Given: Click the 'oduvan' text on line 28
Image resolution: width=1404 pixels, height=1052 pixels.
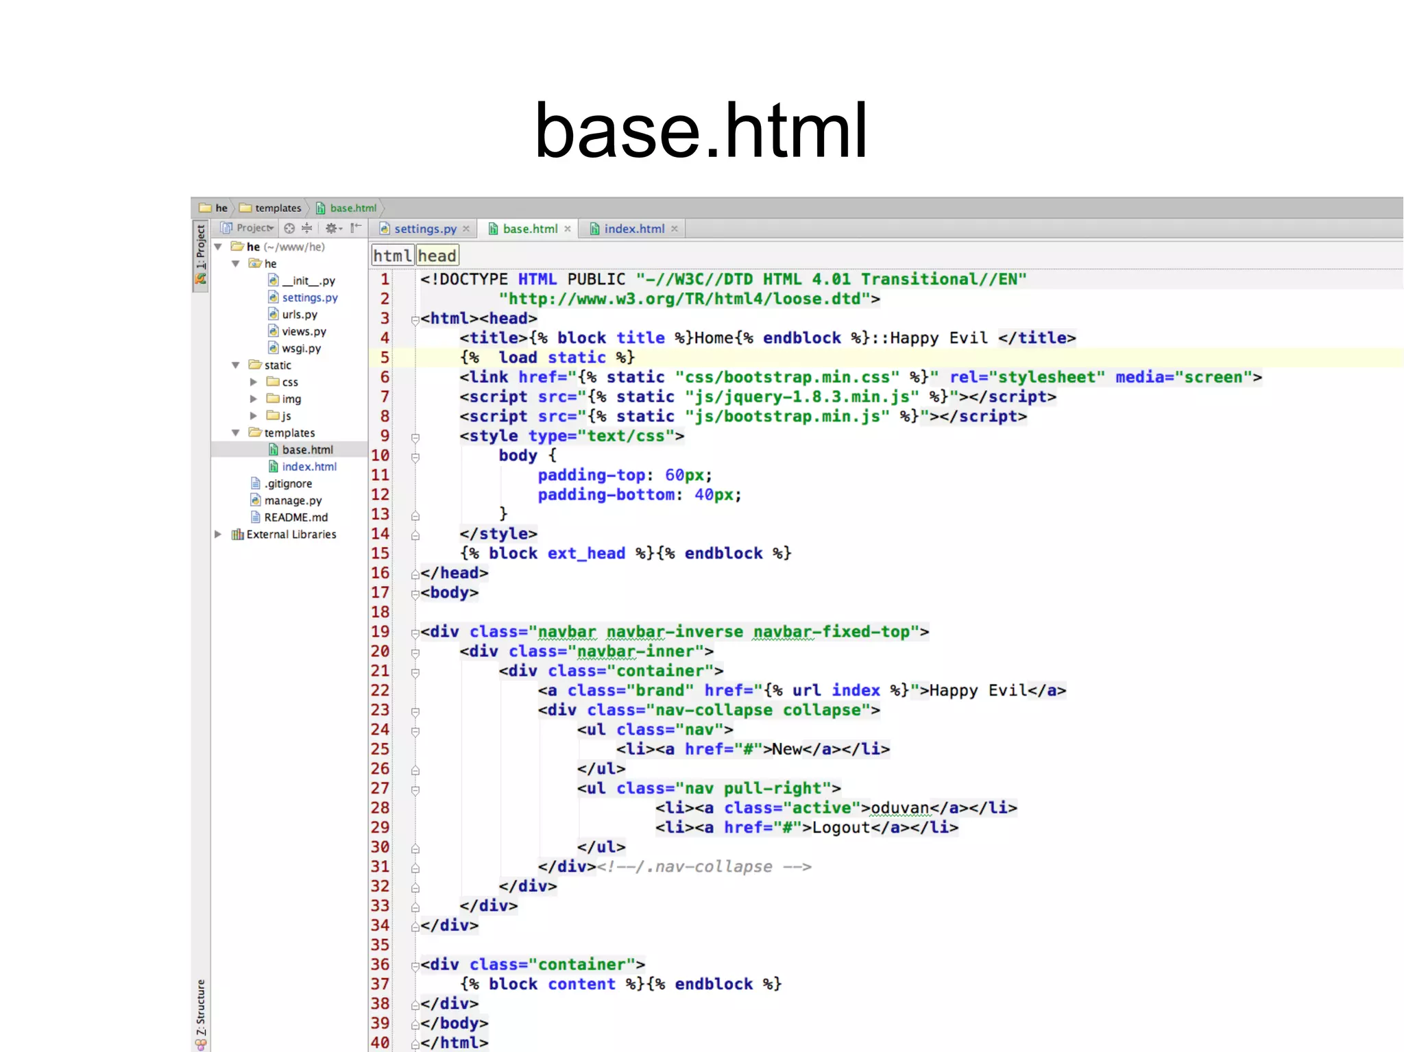Looking at the screenshot, I should 899,808.
